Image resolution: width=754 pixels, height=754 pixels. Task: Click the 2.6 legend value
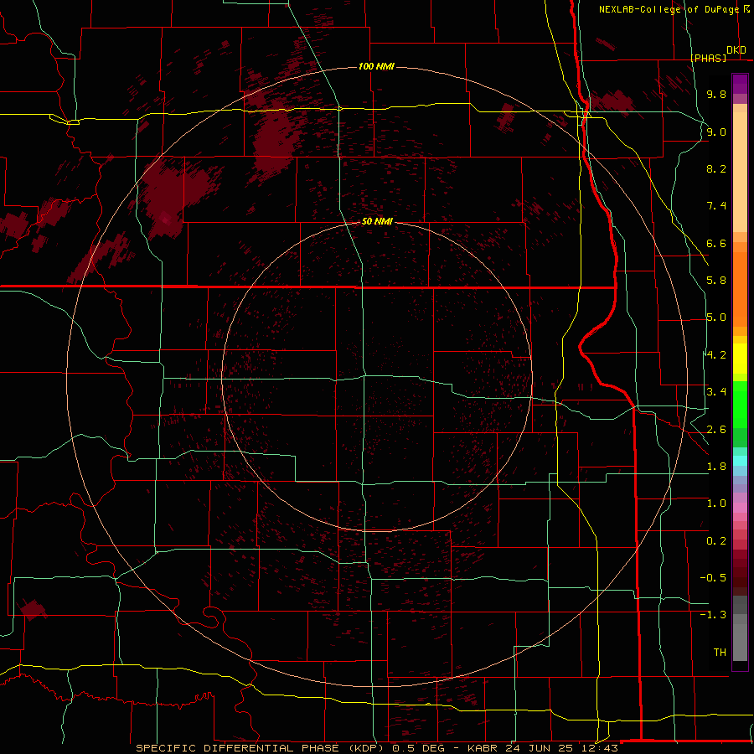pos(716,430)
